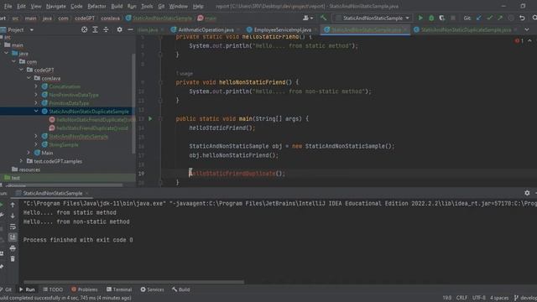Expand the StringSample class node
This screenshot has width=537, height=302.
36,144
